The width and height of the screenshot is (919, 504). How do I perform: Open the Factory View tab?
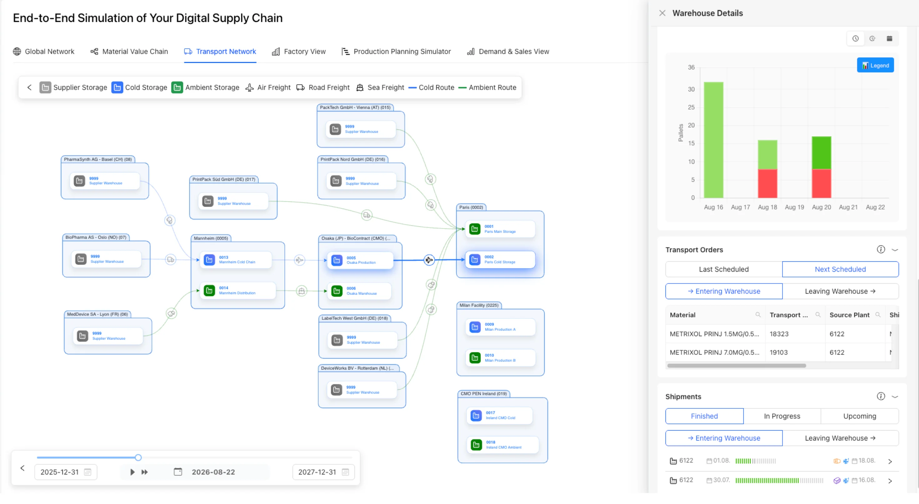point(299,51)
